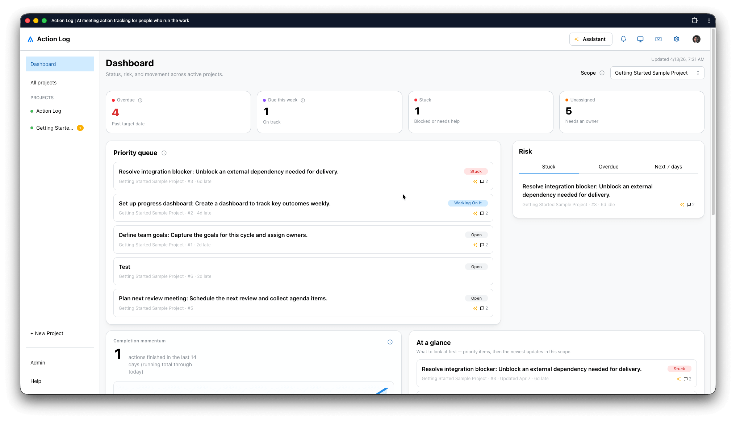Click the browser extensions puzzle icon
The width and height of the screenshot is (736, 421).
[694, 21]
